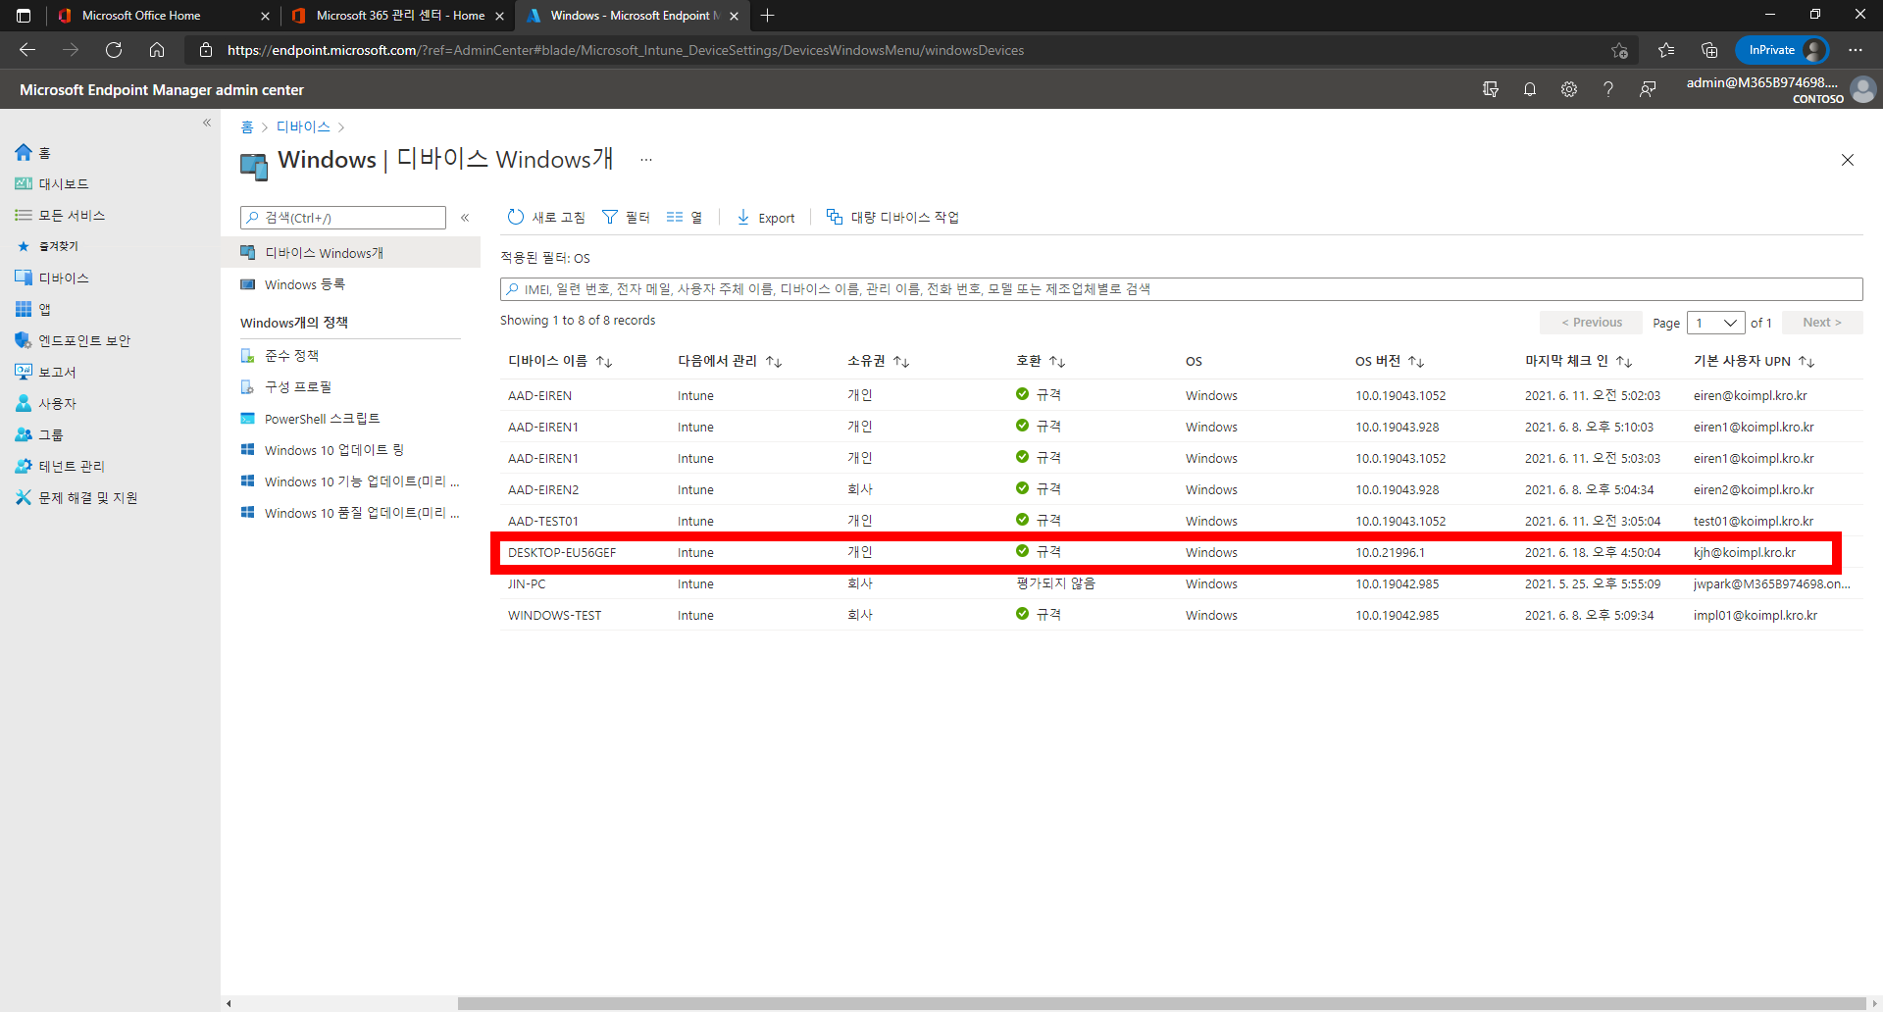1883x1012 pixels.
Task: Sort by 소유권 column
Action: [x=878, y=362]
